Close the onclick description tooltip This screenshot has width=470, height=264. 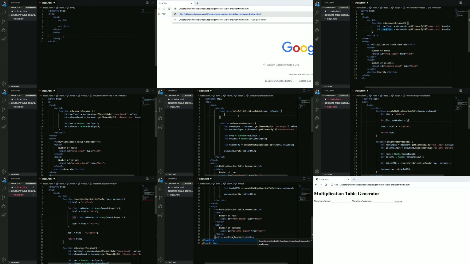tap(312, 240)
